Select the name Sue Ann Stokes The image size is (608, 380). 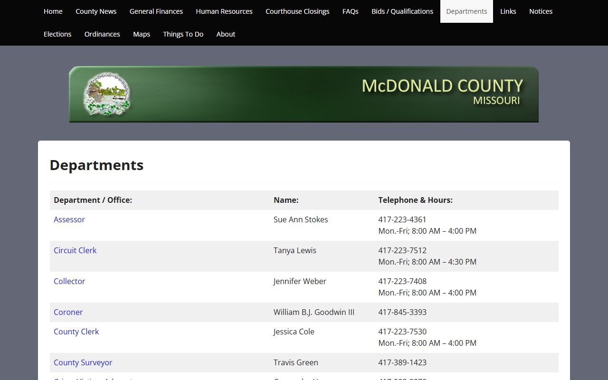pyautogui.click(x=301, y=219)
